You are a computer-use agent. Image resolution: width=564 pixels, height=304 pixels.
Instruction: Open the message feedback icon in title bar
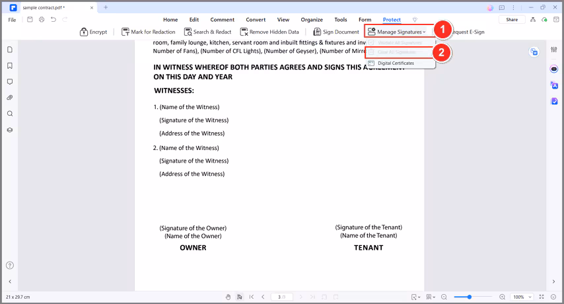coord(502,7)
